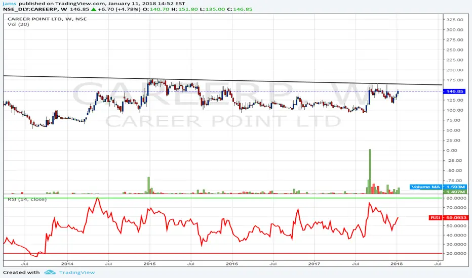Viewport: 472px width, 278px height.
Task: Click the 1.497M volume value label
Action: pos(455,192)
